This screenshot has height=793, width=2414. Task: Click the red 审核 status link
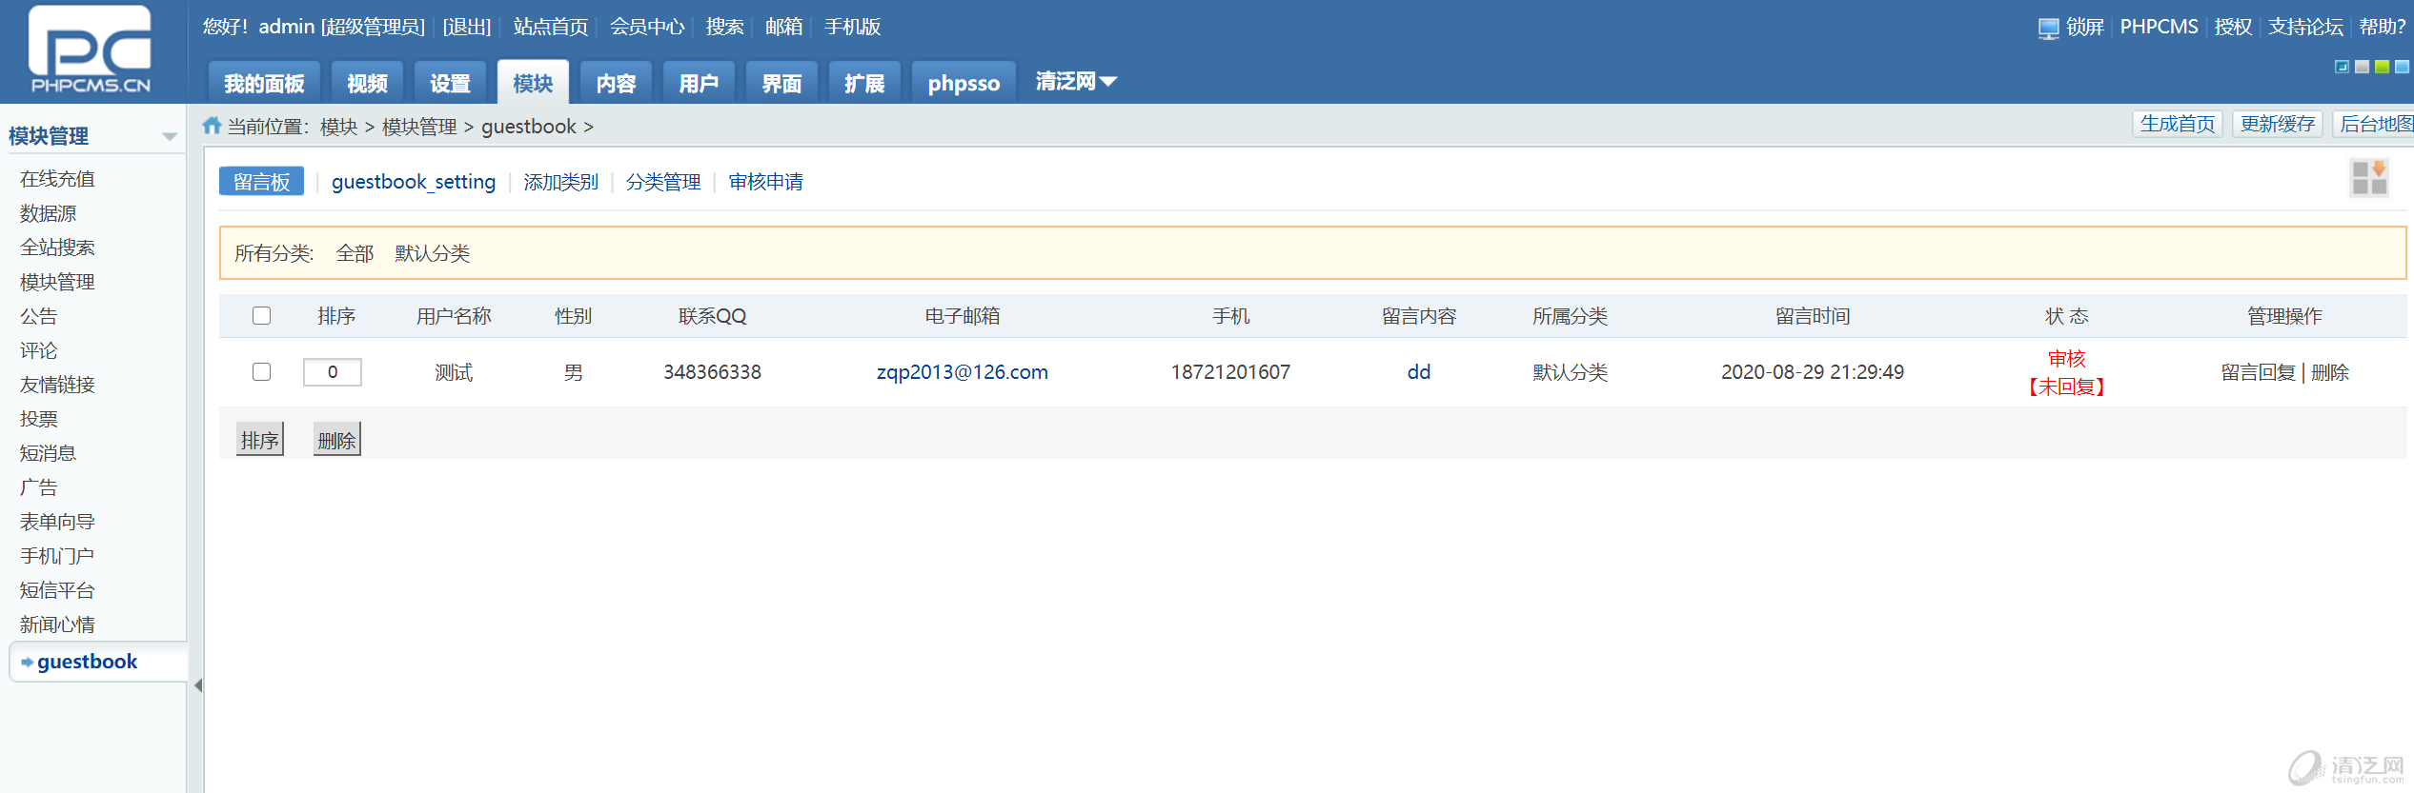point(2067,359)
